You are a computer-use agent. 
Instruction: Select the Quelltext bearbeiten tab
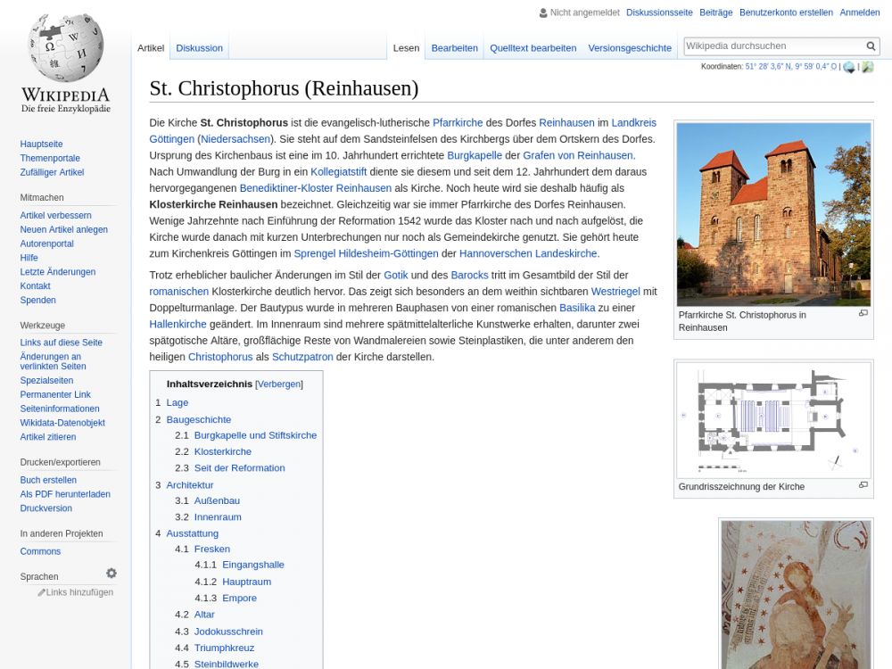(533, 48)
